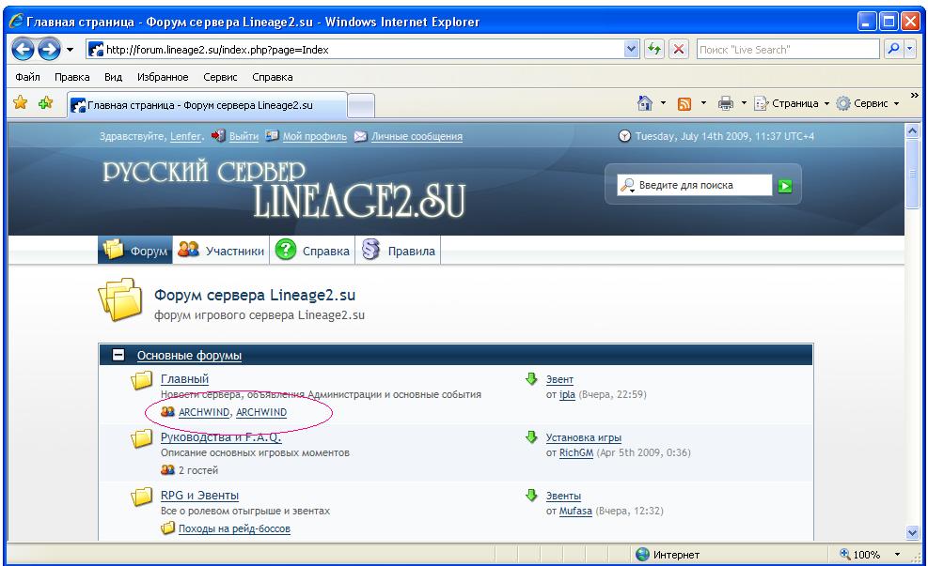This screenshot has height=566, width=928.
Task: Click the Live Search input box
Action: tap(788, 50)
